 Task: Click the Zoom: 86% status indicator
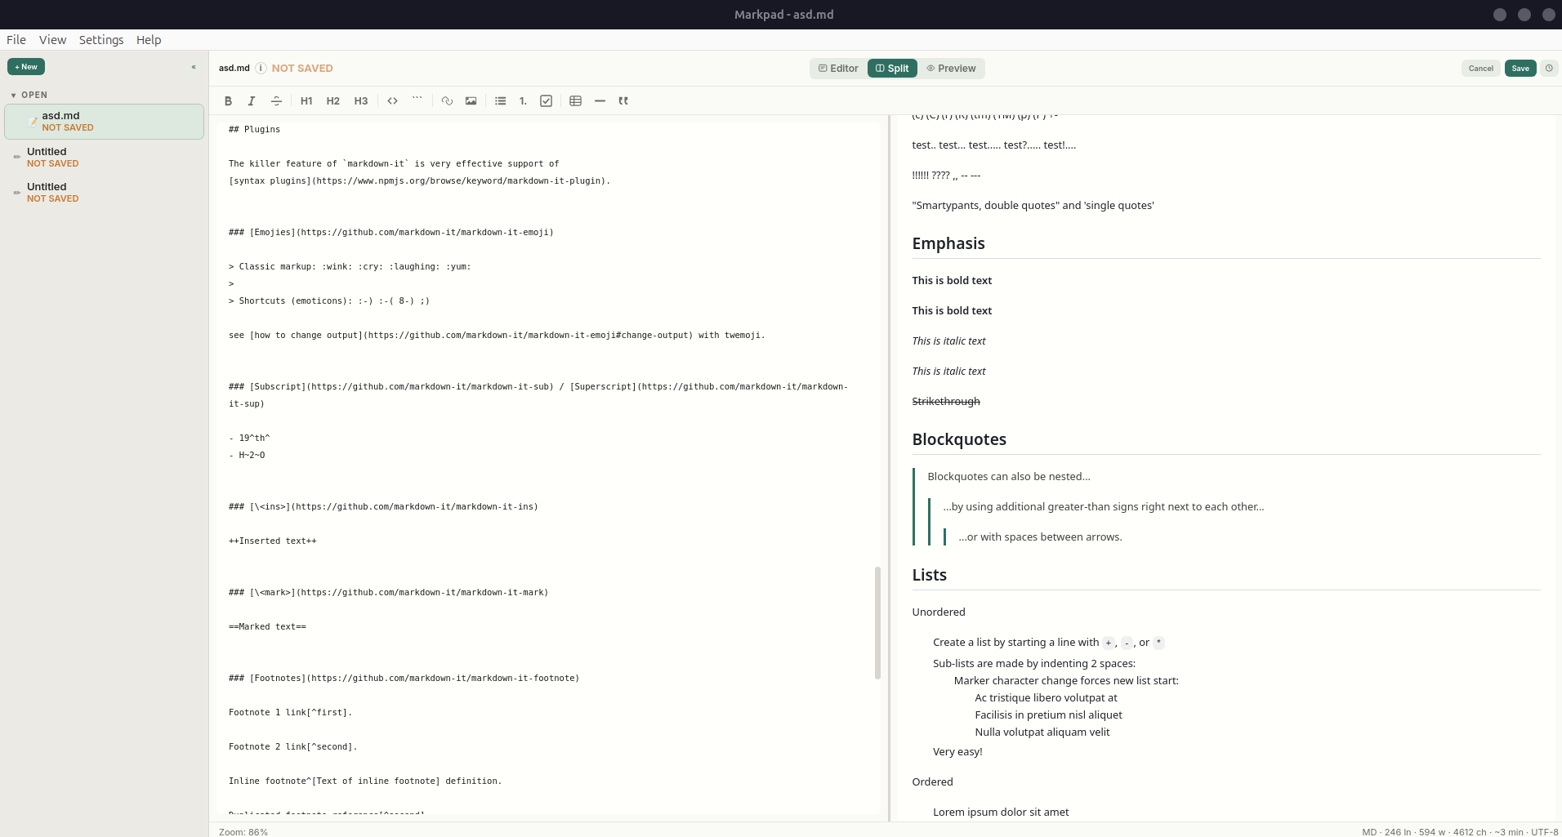(x=243, y=831)
